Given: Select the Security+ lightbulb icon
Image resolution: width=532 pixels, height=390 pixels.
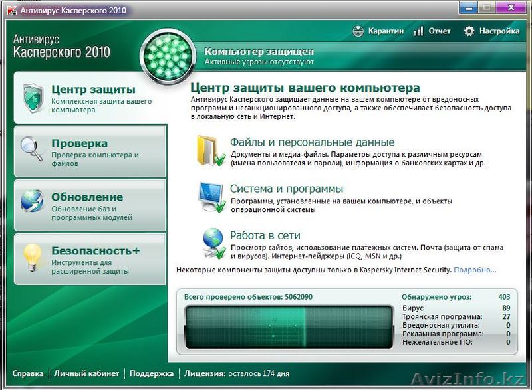Looking at the screenshot, I should (x=31, y=256).
